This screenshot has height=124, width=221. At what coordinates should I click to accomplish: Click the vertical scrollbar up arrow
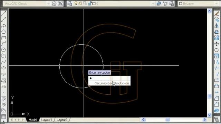point(209,11)
